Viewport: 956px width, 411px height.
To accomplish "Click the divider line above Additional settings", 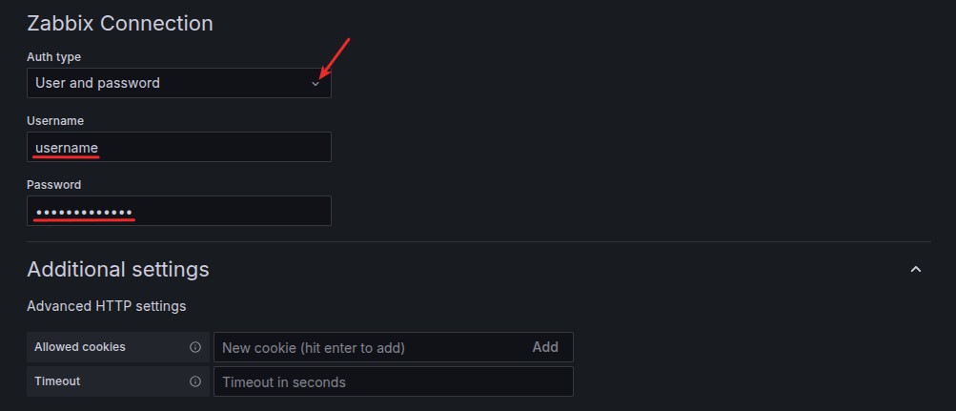I will [478, 242].
